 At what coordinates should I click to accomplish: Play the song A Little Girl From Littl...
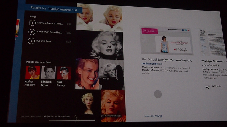[32, 32]
